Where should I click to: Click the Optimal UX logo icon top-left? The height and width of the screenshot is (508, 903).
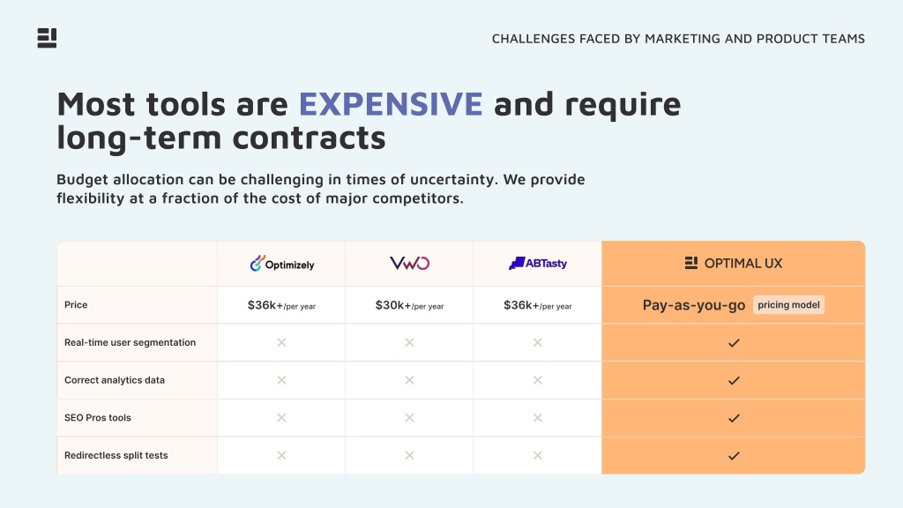(47, 38)
